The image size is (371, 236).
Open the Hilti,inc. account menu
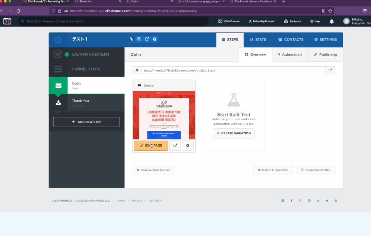pos(357,21)
